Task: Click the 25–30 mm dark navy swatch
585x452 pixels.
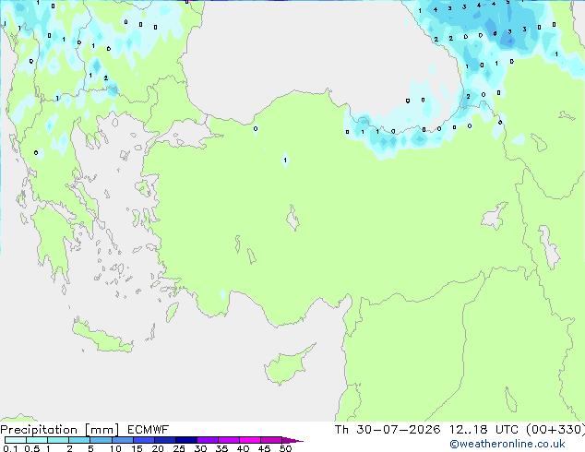Action: pos(185,440)
